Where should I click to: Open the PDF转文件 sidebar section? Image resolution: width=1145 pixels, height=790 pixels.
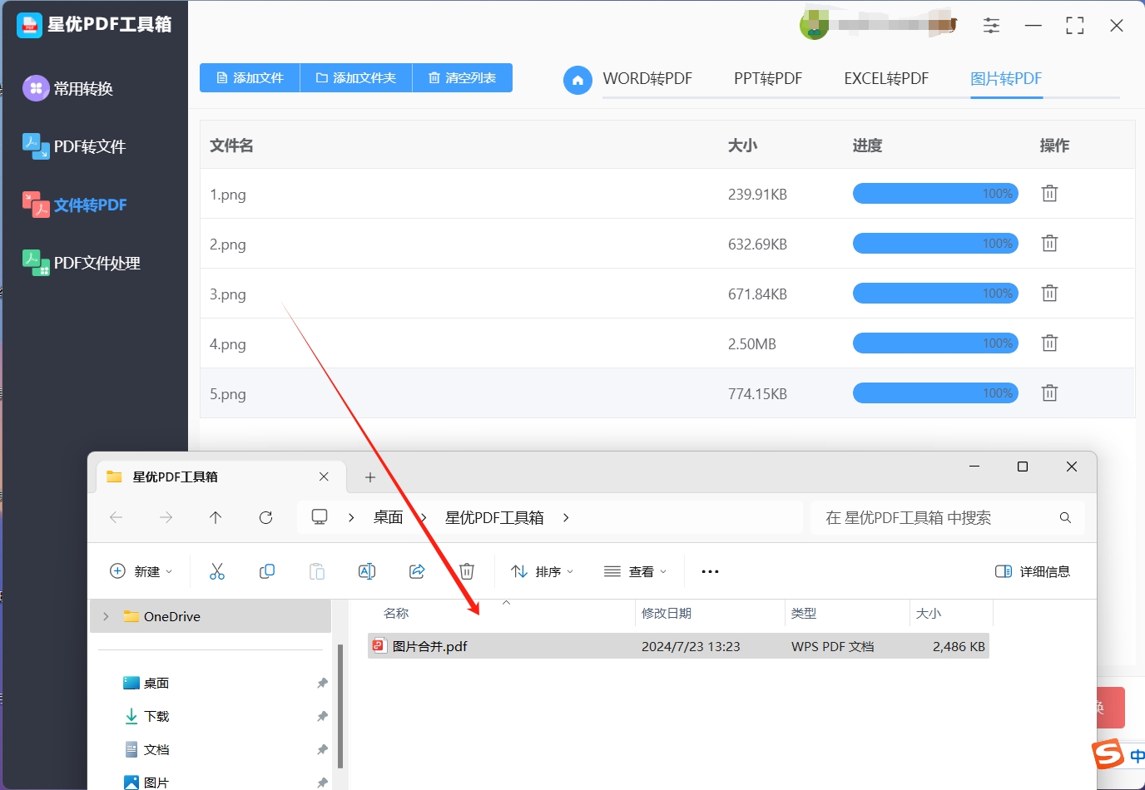tap(74, 146)
